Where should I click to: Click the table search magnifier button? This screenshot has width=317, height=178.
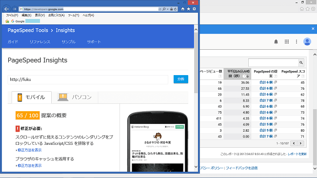click(x=301, y=63)
